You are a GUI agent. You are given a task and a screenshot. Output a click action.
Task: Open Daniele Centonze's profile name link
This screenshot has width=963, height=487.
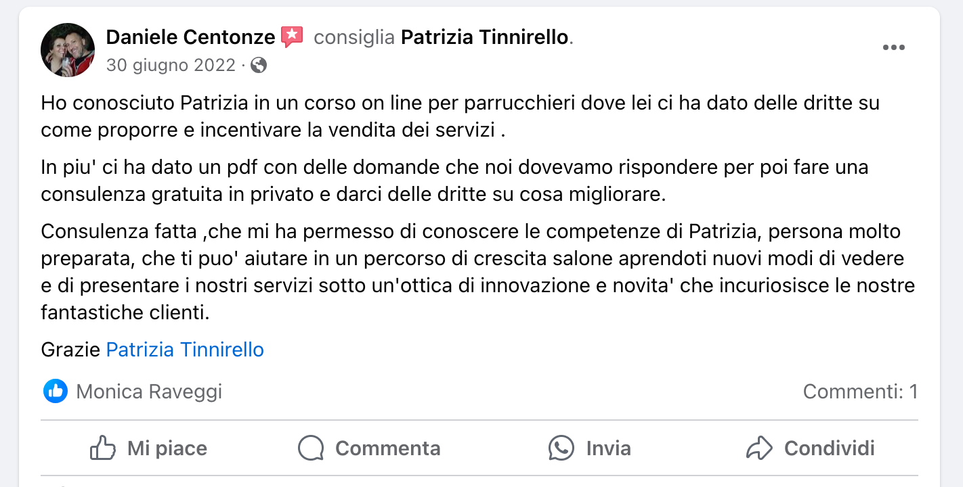(190, 37)
